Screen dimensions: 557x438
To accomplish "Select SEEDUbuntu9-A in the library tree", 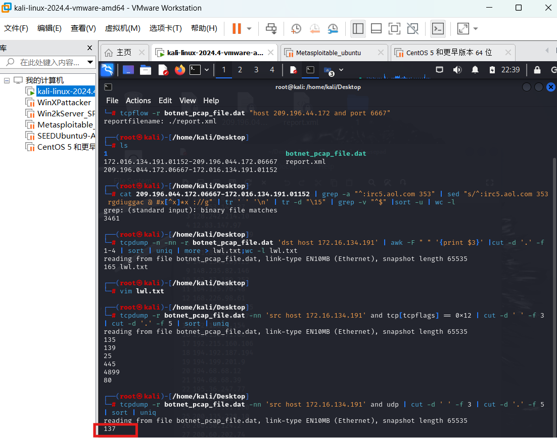I will tap(66, 136).
